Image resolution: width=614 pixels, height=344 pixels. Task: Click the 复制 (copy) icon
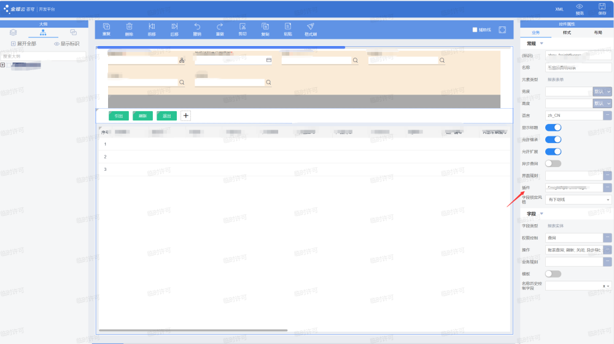tap(265, 26)
